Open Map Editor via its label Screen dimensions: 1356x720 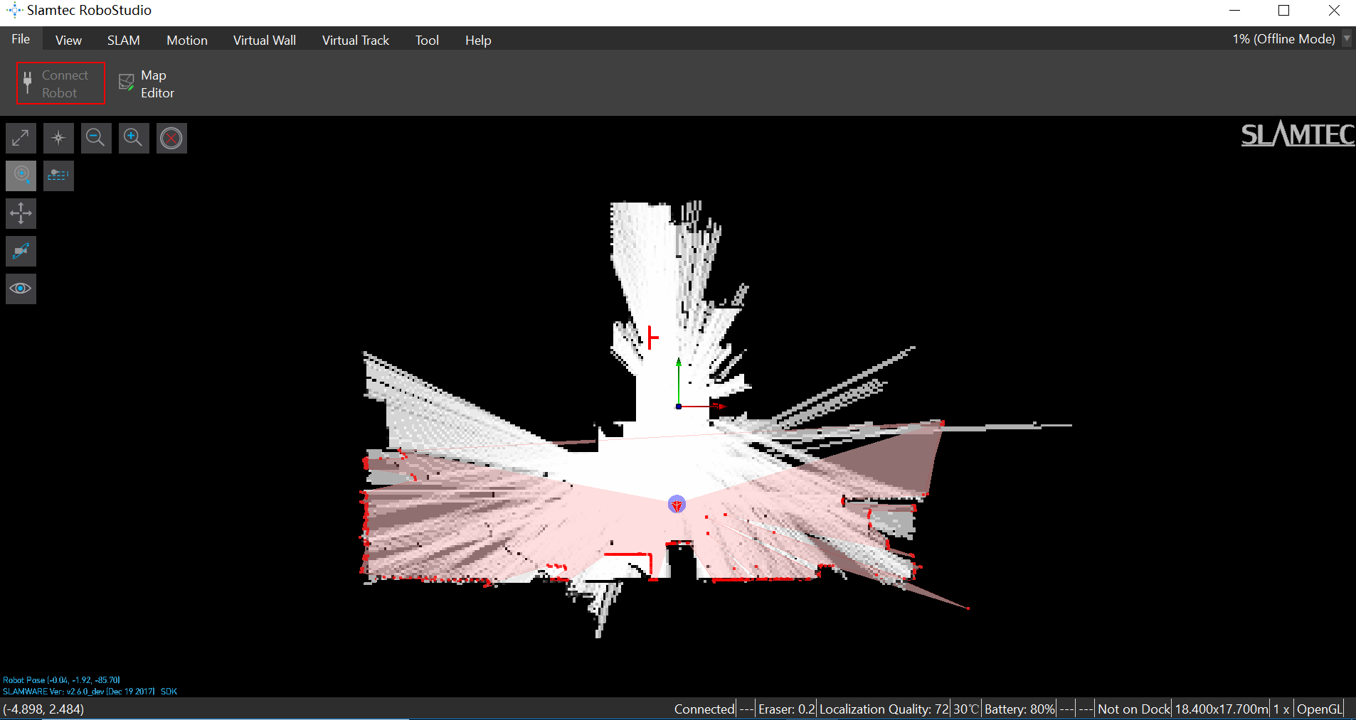tap(157, 84)
